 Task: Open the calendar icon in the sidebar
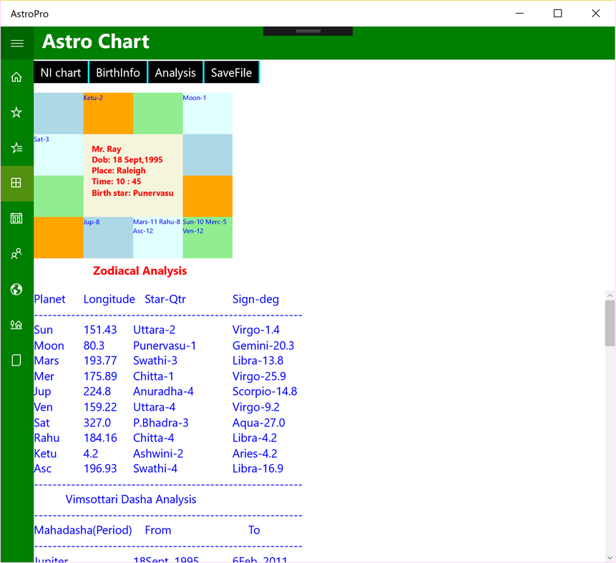click(16, 218)
